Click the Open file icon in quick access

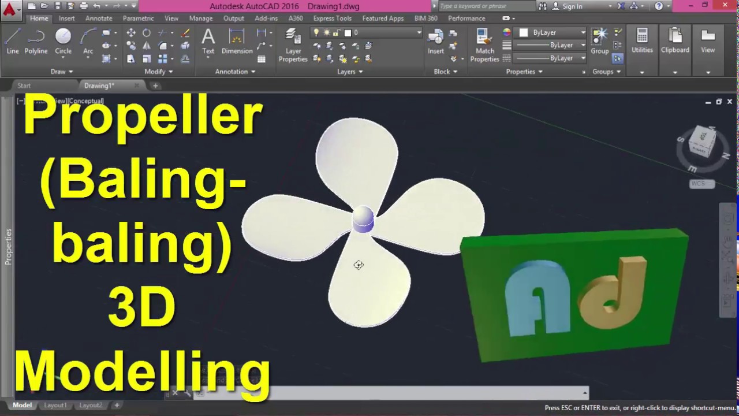point(44,6)
